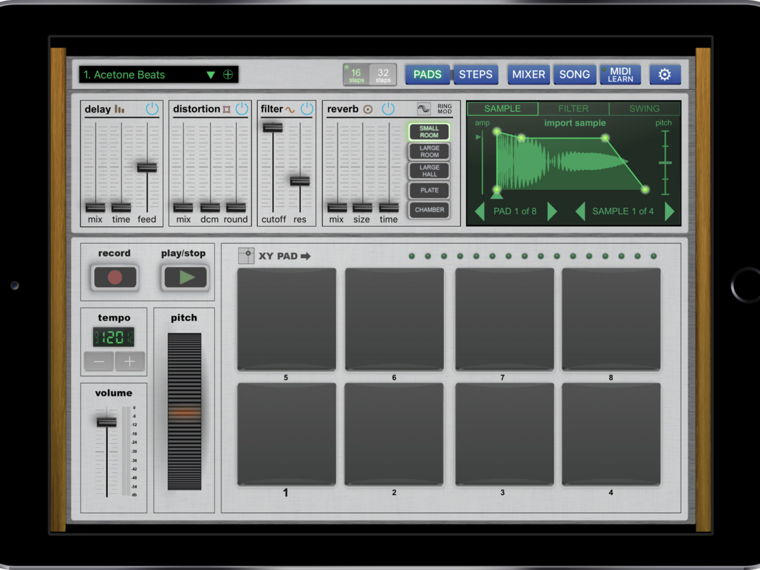Screen dimensions: 760x570
Task: Go to next sample with right arrow
Action: coord(669,212)
